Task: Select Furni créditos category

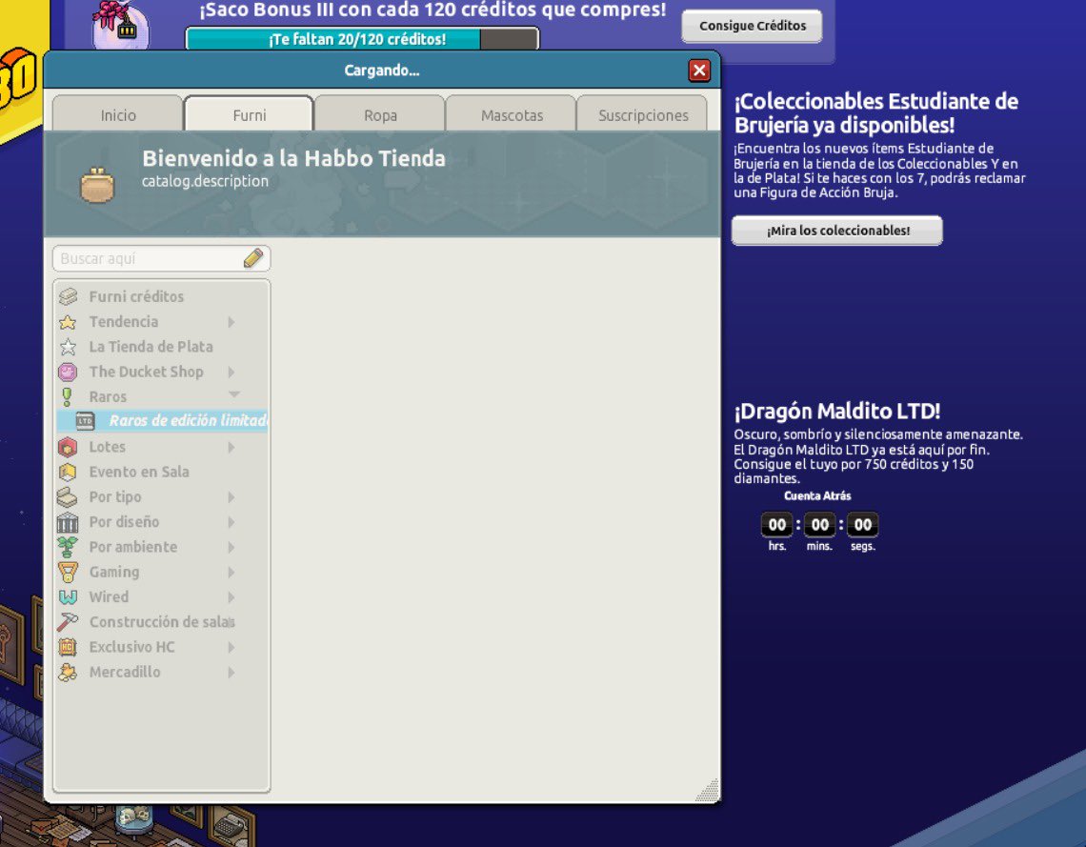Action: point(161,296)
